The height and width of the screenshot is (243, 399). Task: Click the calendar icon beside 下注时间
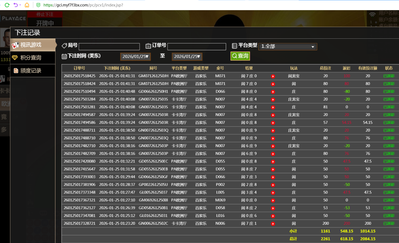[64, 56]
